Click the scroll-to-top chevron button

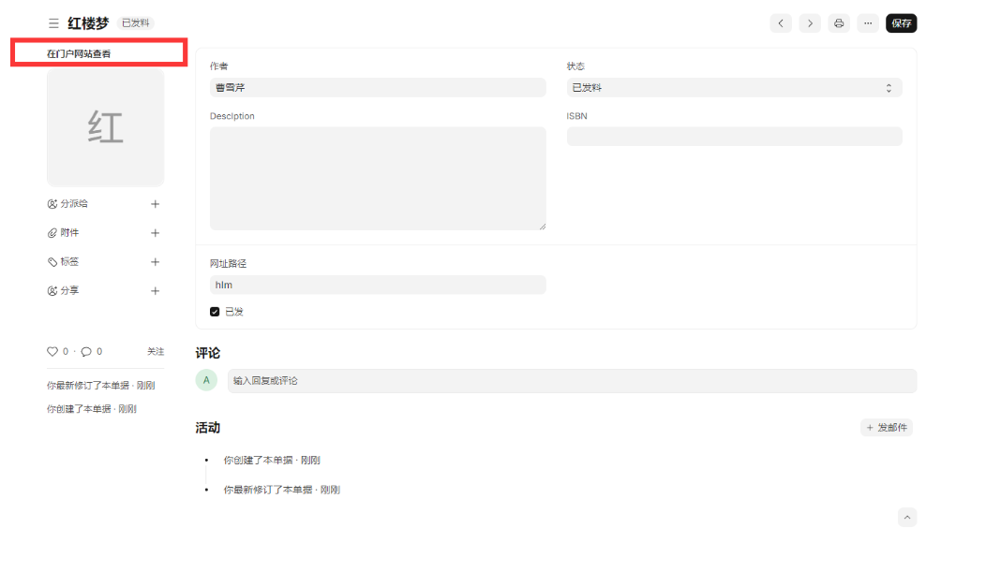907,517
